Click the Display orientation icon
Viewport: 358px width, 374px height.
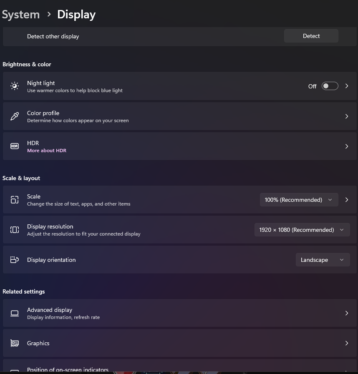pos(15,260)
